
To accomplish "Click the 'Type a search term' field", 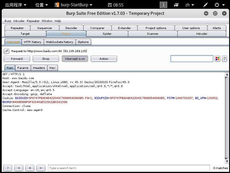I will click(129, 168).
